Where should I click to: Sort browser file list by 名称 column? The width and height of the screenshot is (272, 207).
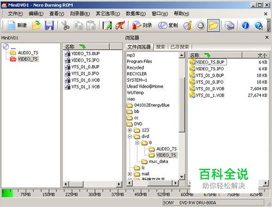click(x=215, y=55)
